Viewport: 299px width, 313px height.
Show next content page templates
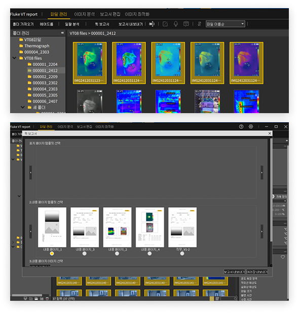click(x=262, y=231)
